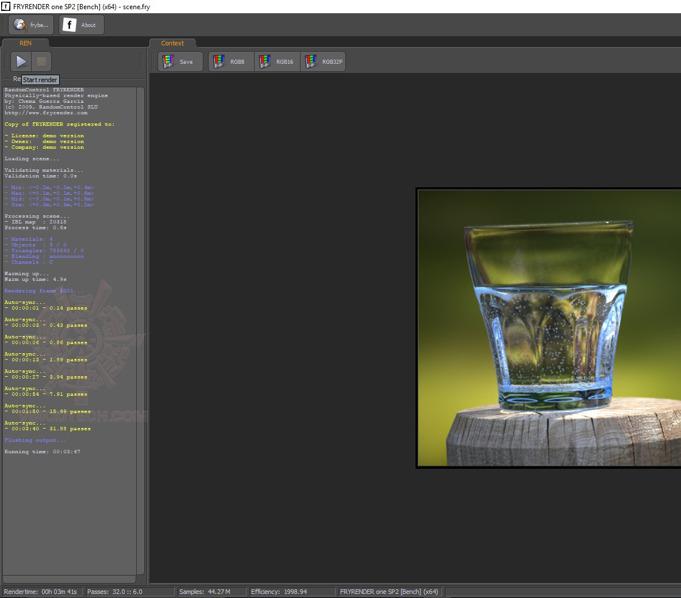Viewport: 681px width, 598px height.
Task: Save the rendered image
Action: (x=180, y=61)
